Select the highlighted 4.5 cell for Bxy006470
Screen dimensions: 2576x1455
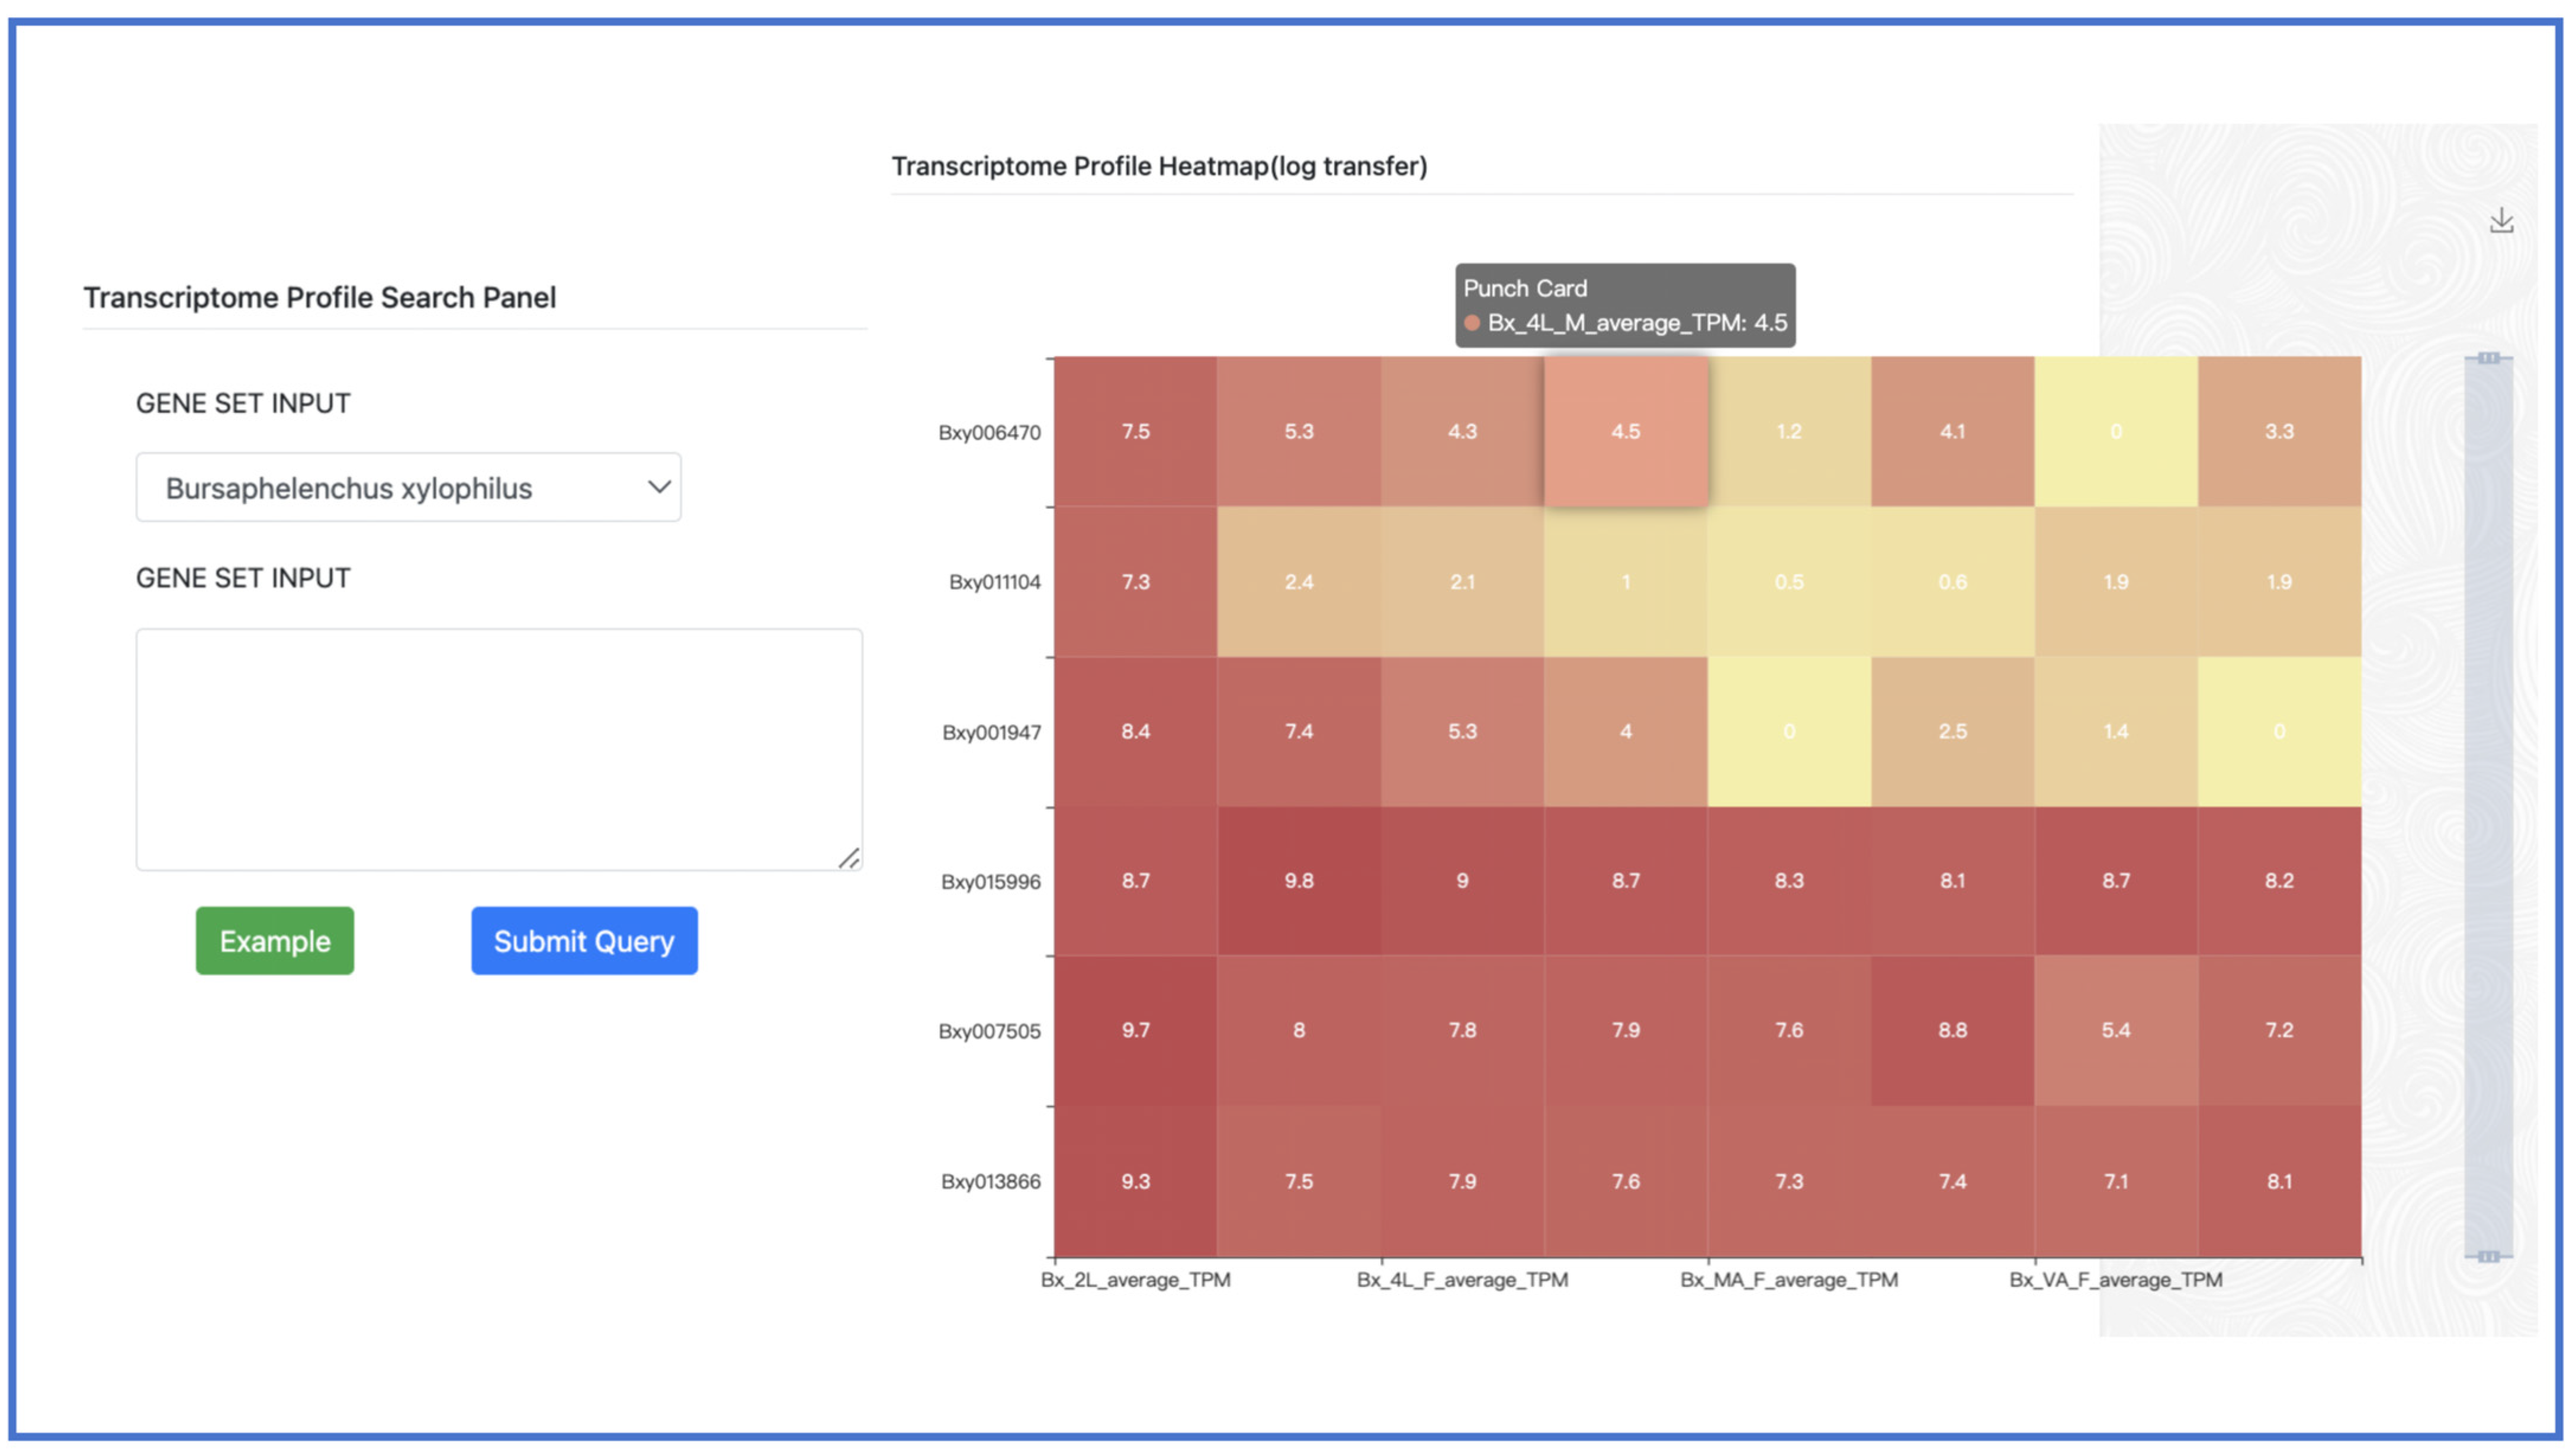click(1625, 431)
